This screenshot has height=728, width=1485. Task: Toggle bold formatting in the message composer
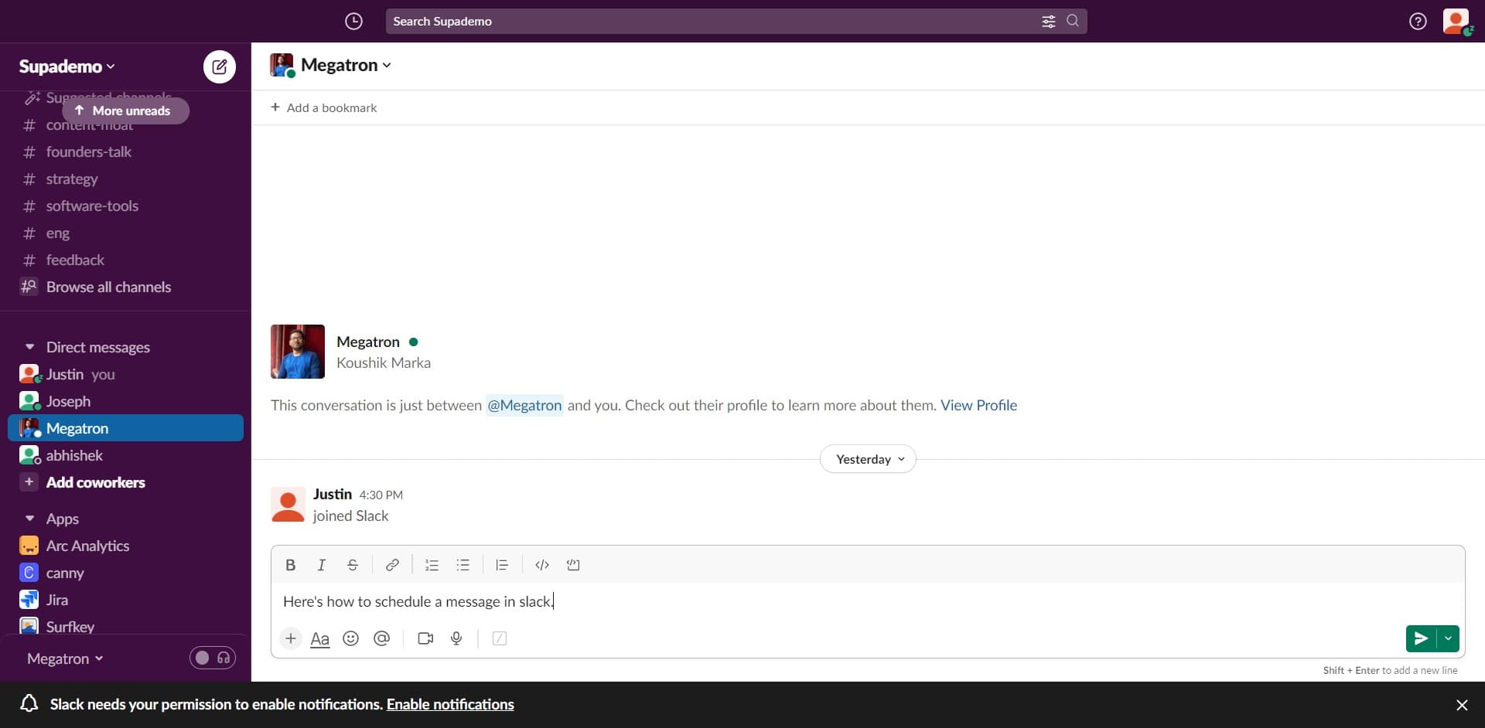click(x=290, y=565)
